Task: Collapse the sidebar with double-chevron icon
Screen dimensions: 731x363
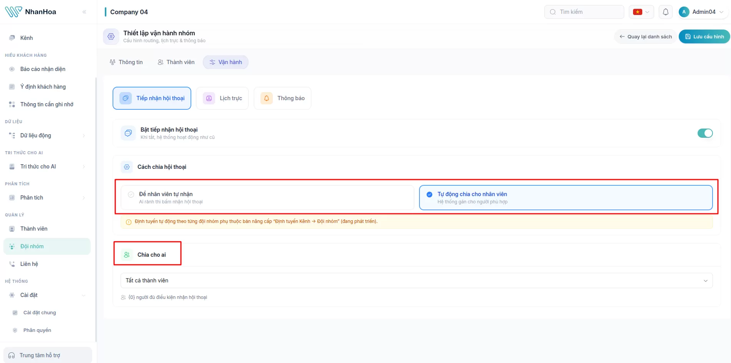Action: (84, 12)
